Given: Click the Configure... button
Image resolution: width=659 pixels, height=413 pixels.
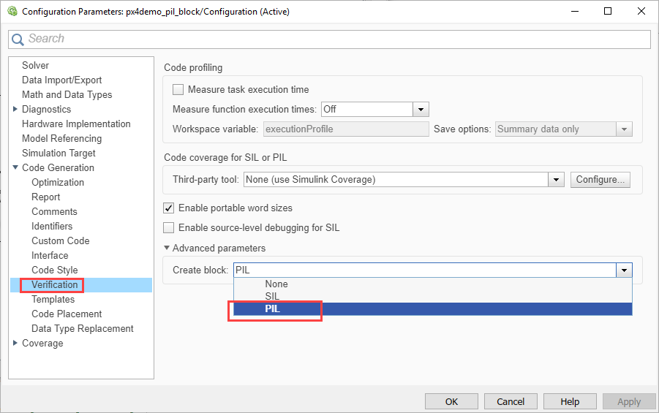Looking at the screenshot, I should 600,179.
